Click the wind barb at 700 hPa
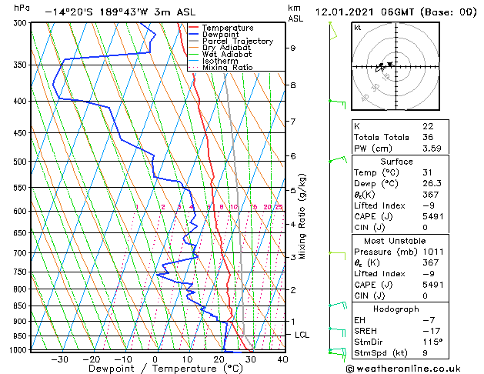484x374 pixels. (337, 255)
